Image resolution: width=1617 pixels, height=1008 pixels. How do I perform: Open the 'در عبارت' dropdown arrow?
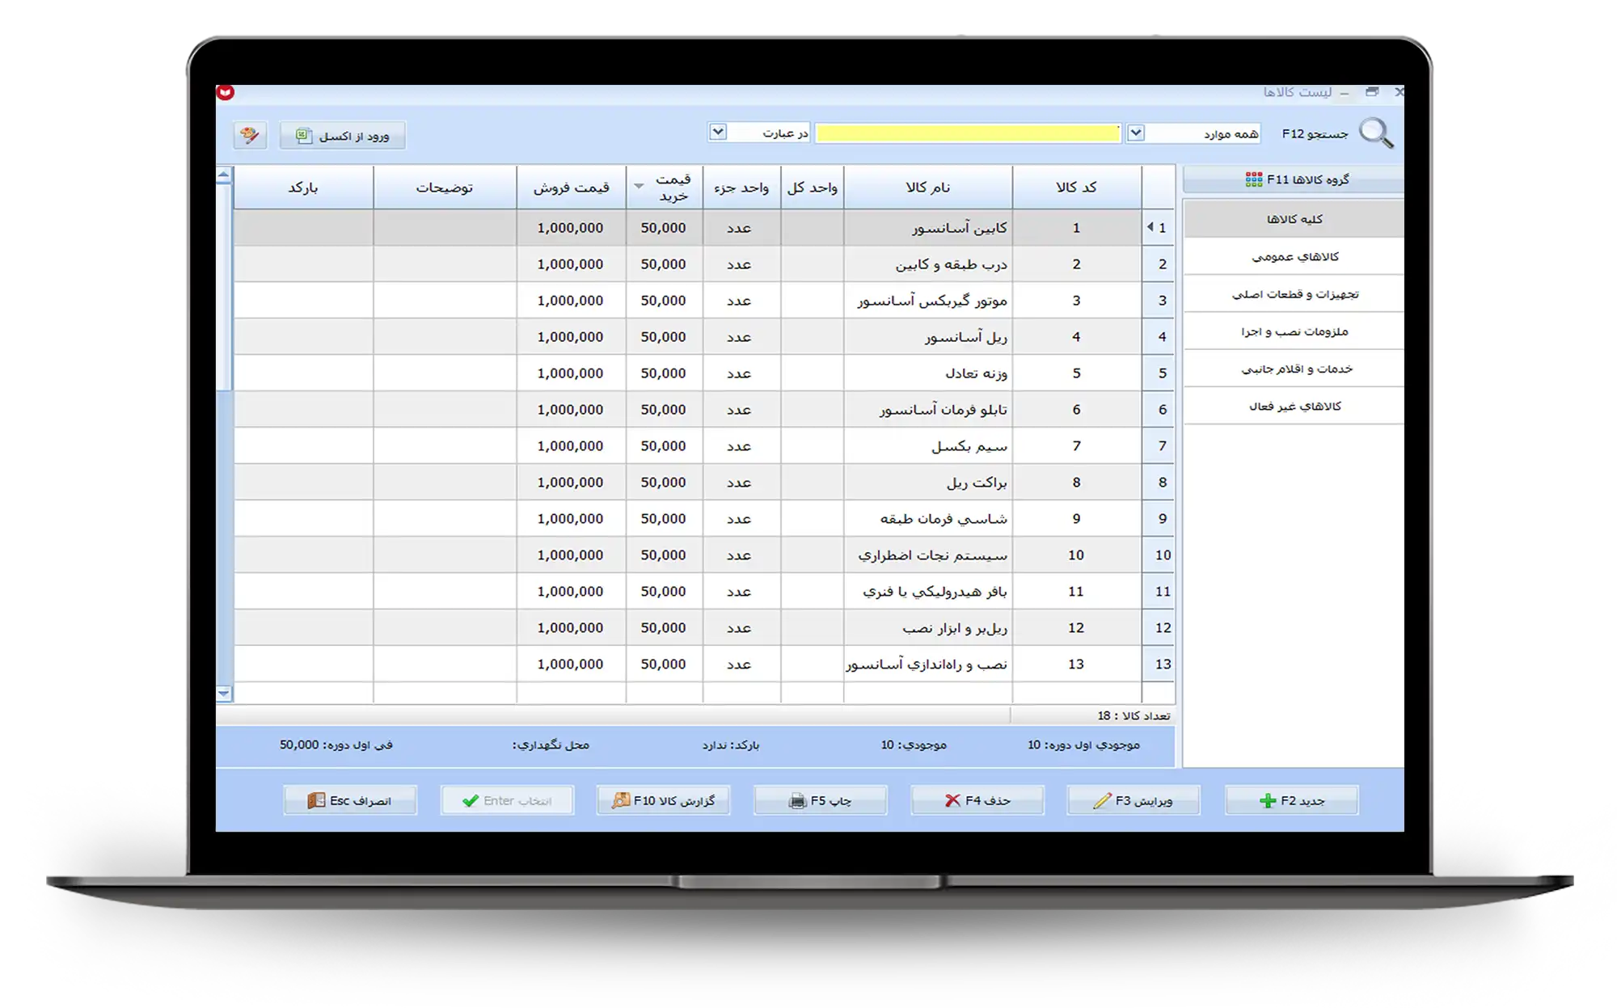tap(718, 132)
